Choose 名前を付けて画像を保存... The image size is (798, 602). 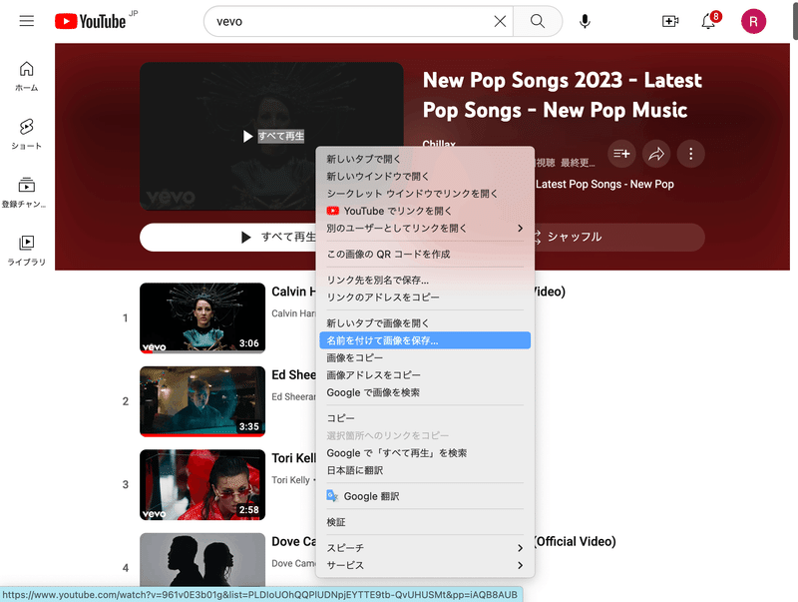click(425, 340)
